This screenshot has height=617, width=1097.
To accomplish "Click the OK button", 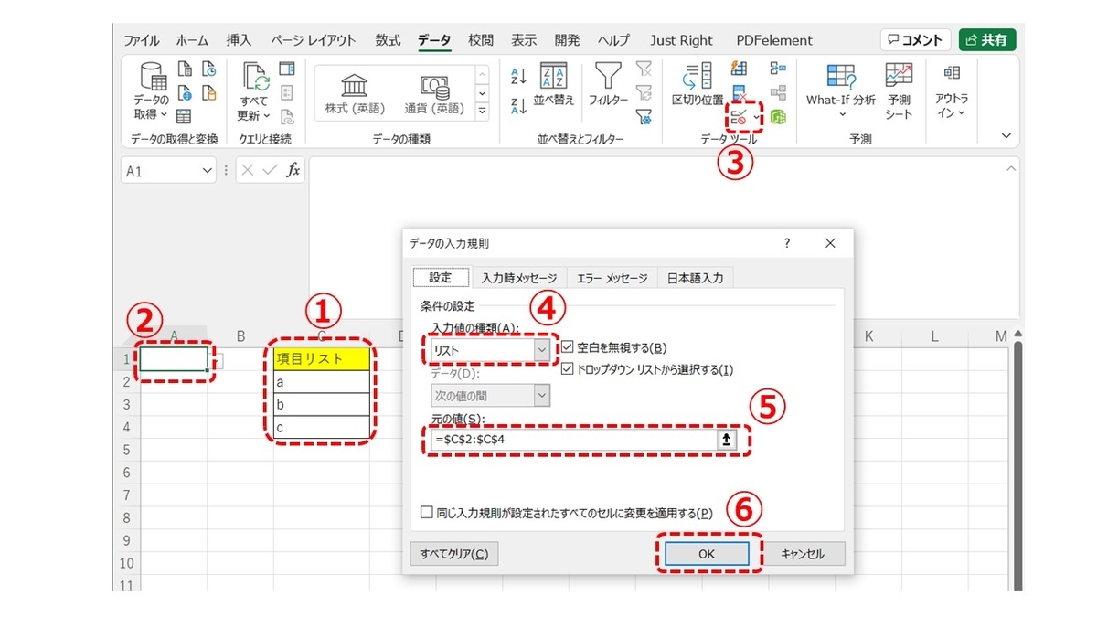I will point(707,553).
